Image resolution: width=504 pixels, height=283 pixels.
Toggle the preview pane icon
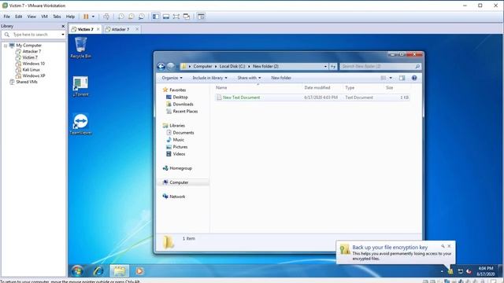tap(402, 78)
